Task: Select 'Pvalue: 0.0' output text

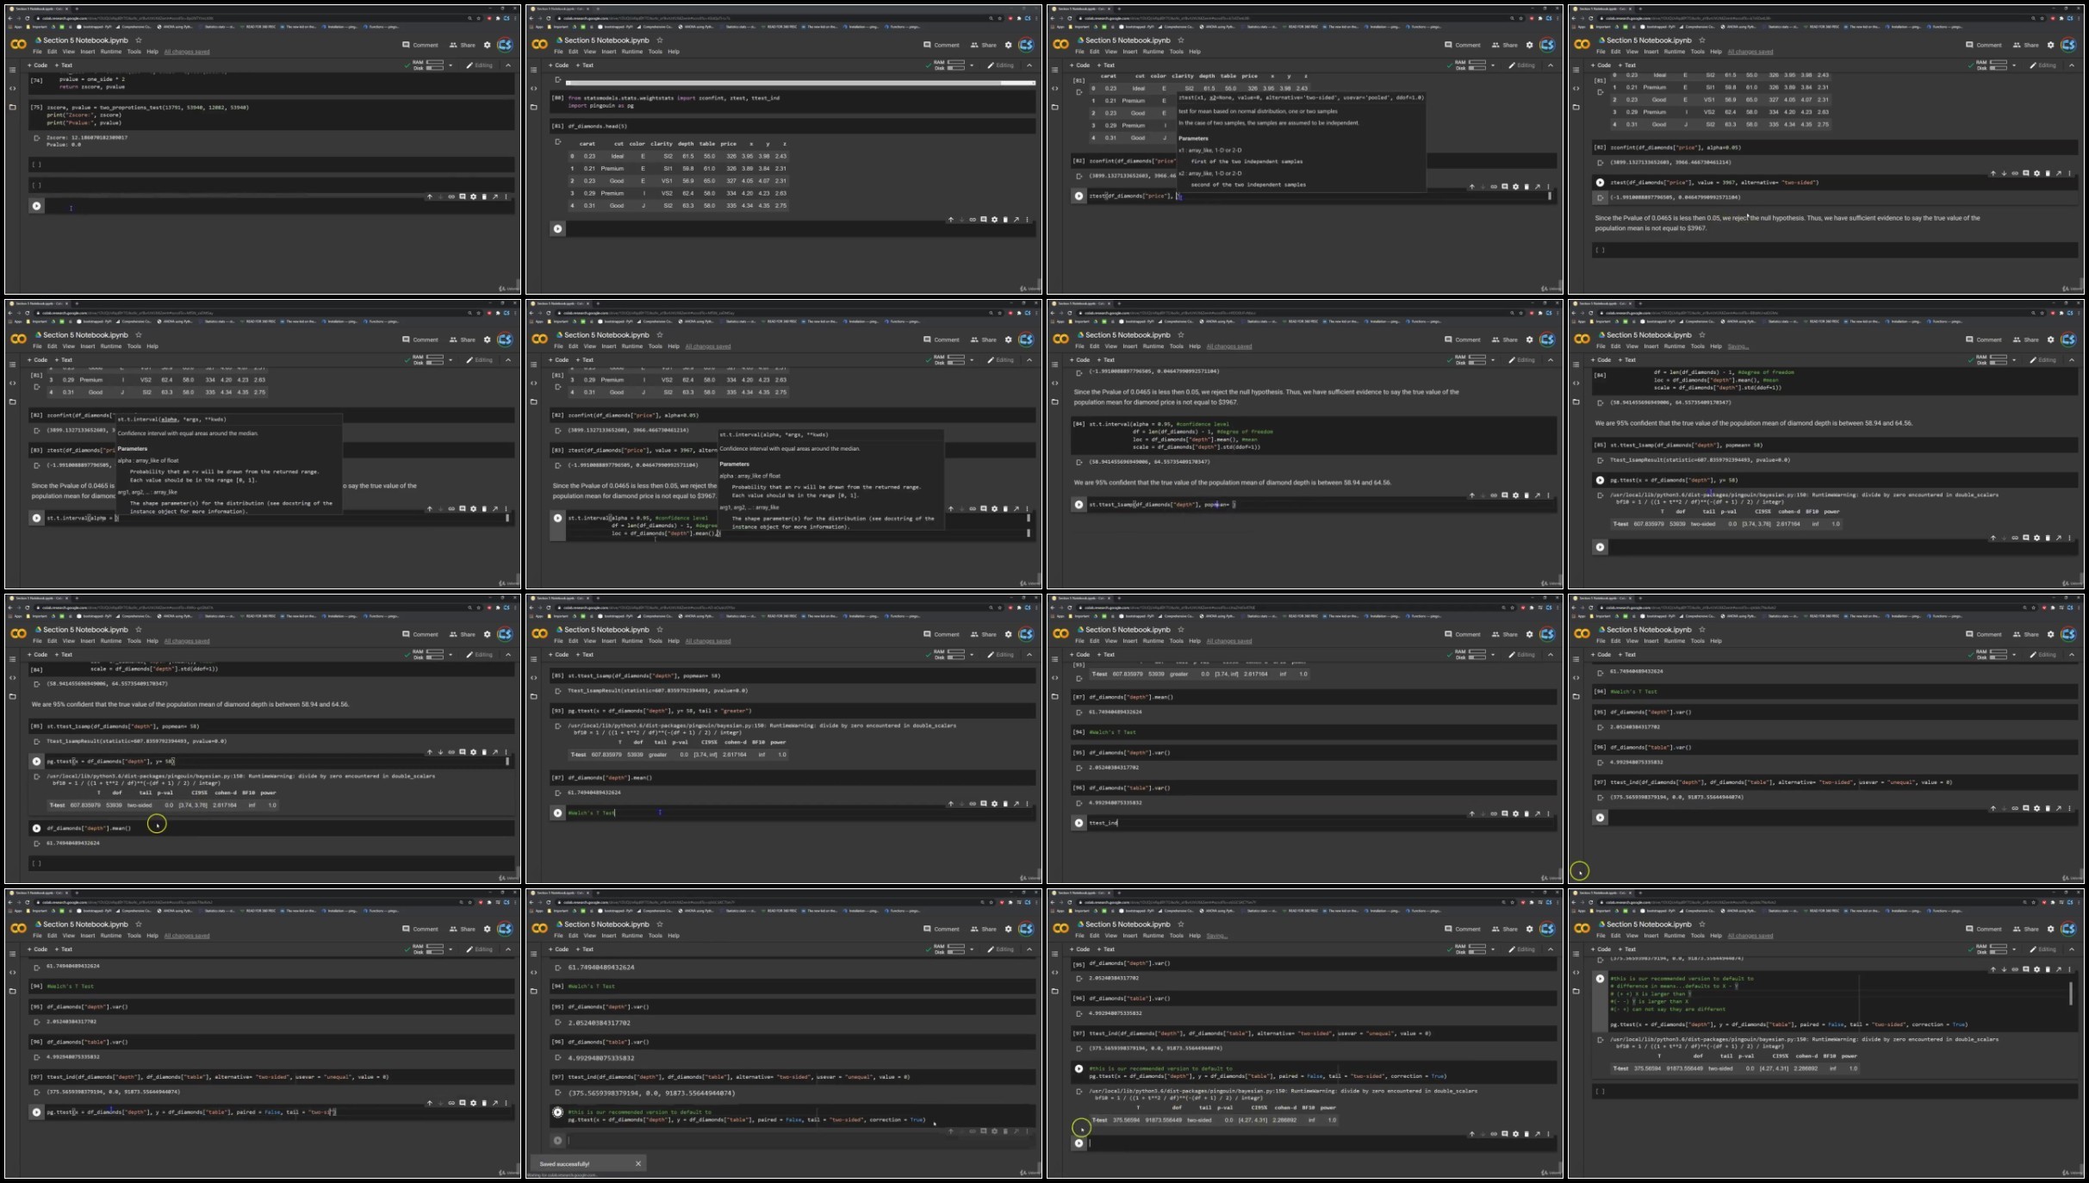Action: tap(64, 145)
